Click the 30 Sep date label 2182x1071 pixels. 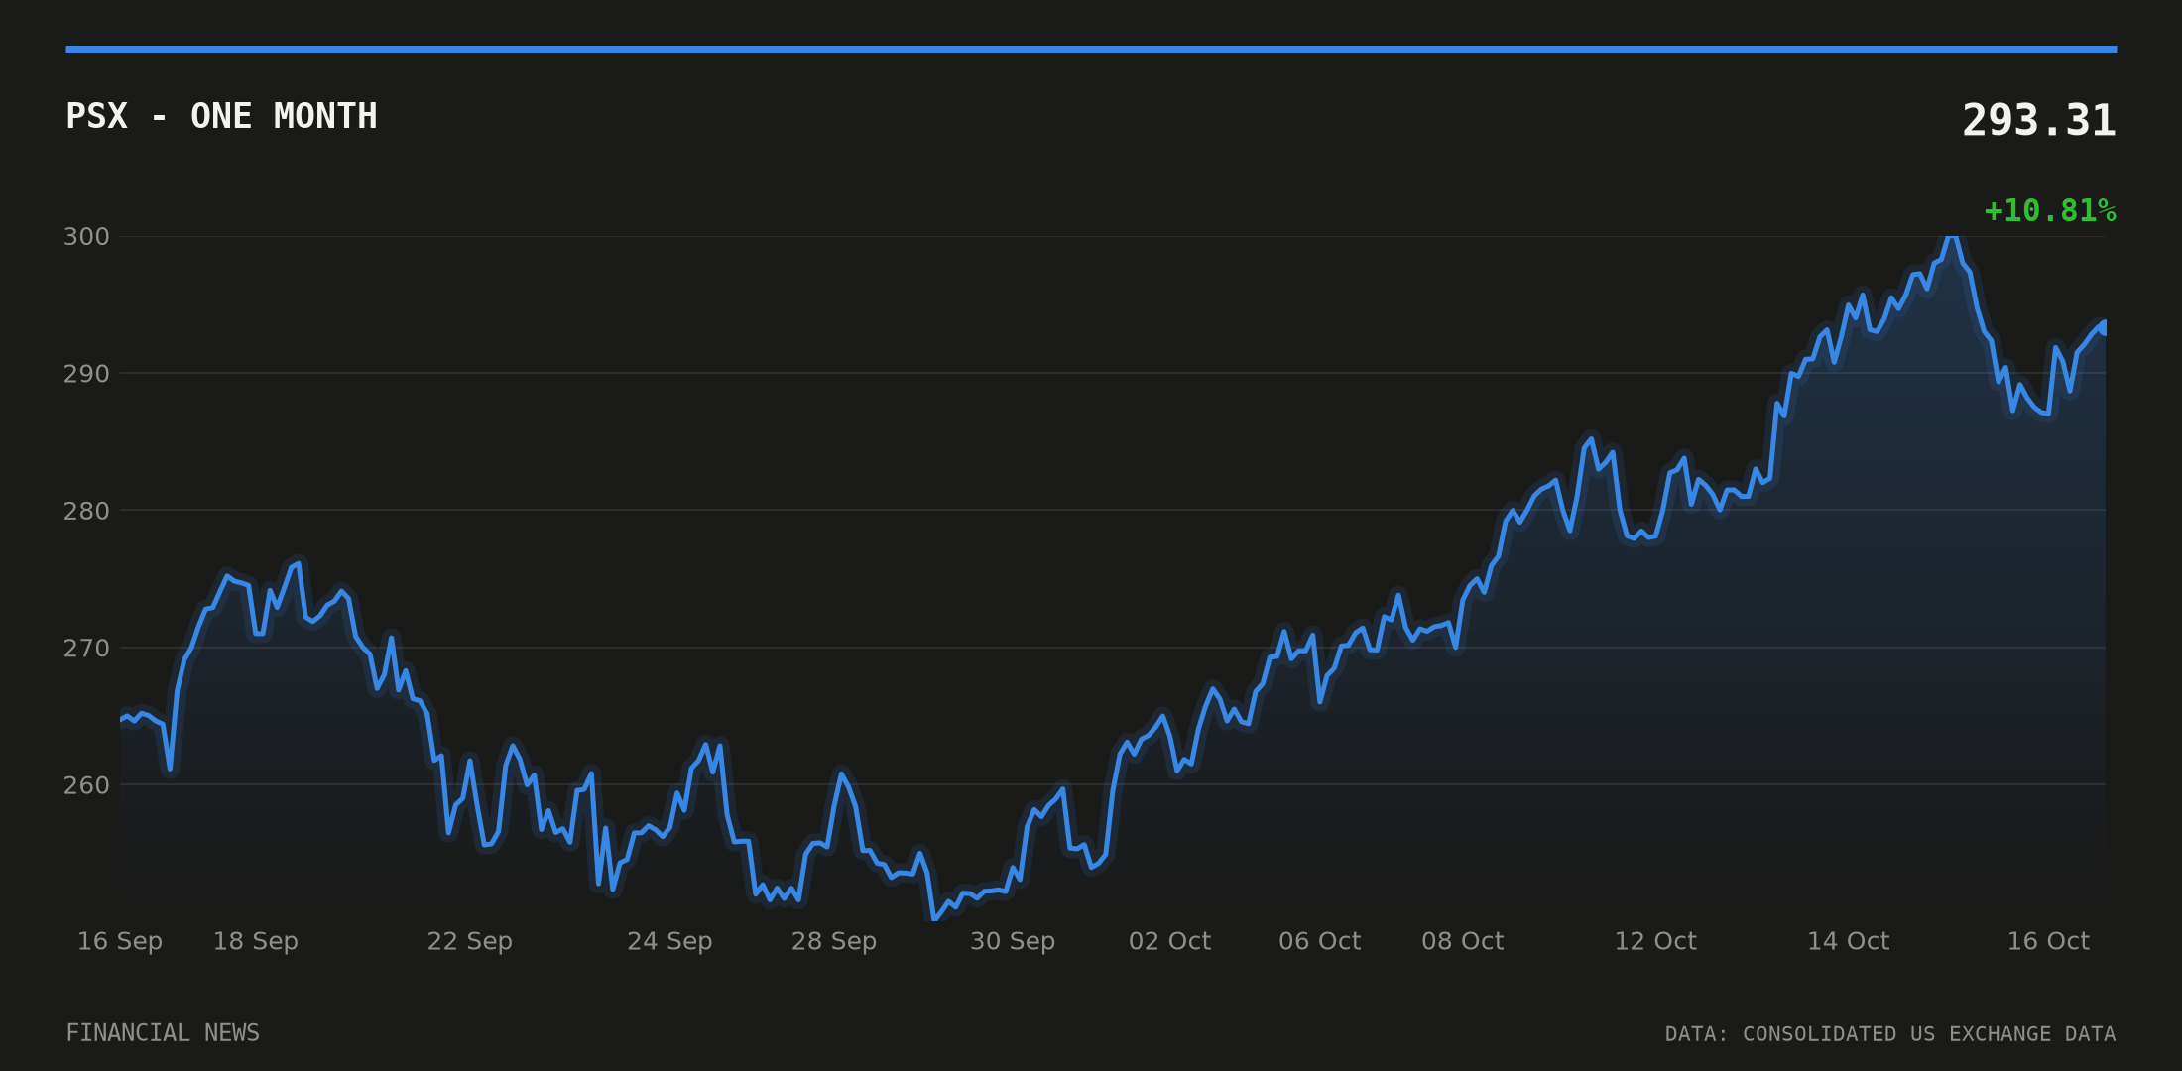coord(1013,941)
